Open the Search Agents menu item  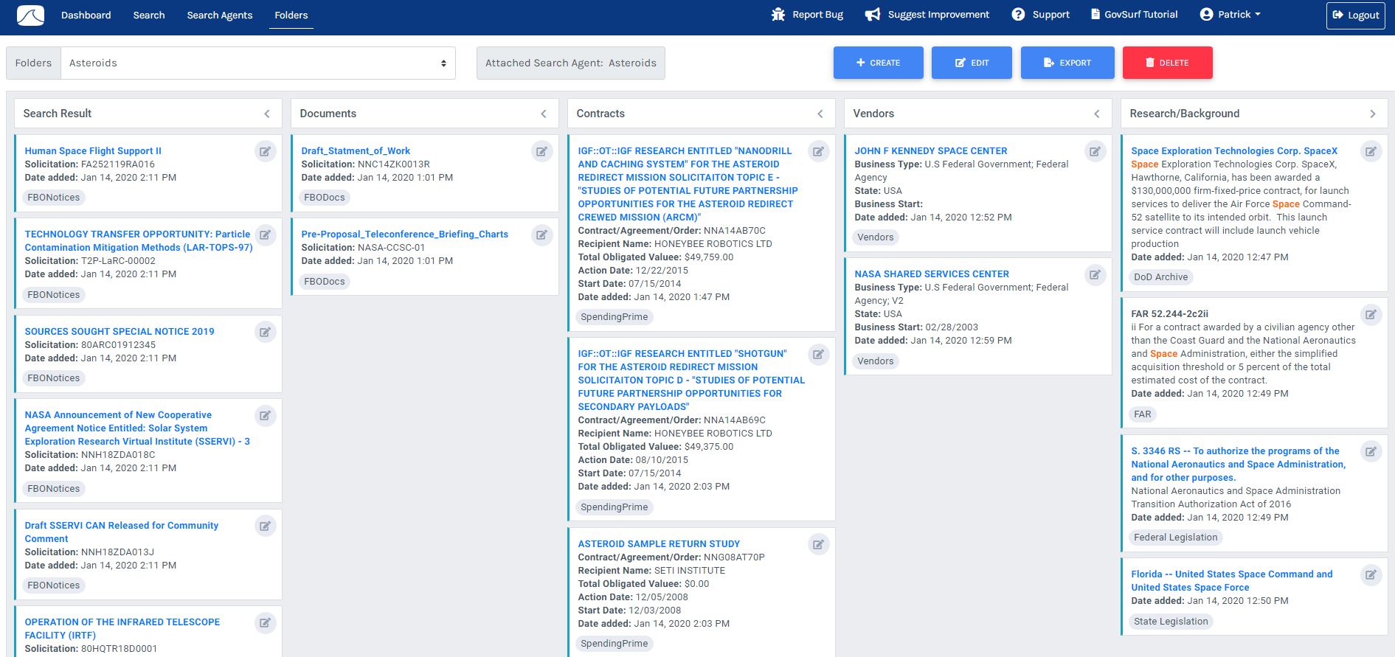click(220, 15)
